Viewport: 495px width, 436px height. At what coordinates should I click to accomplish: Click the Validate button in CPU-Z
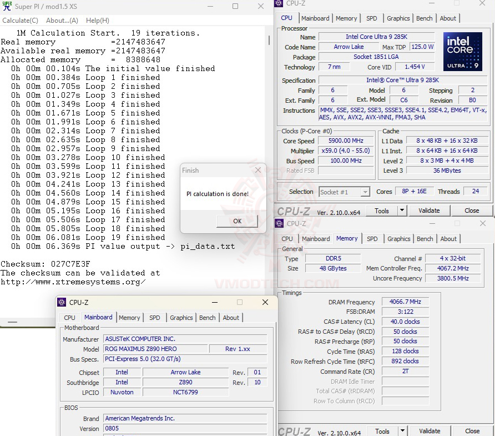tap(429, 210)
